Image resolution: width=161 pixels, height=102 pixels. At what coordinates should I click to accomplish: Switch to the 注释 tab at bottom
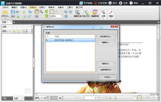coord(19,99)
